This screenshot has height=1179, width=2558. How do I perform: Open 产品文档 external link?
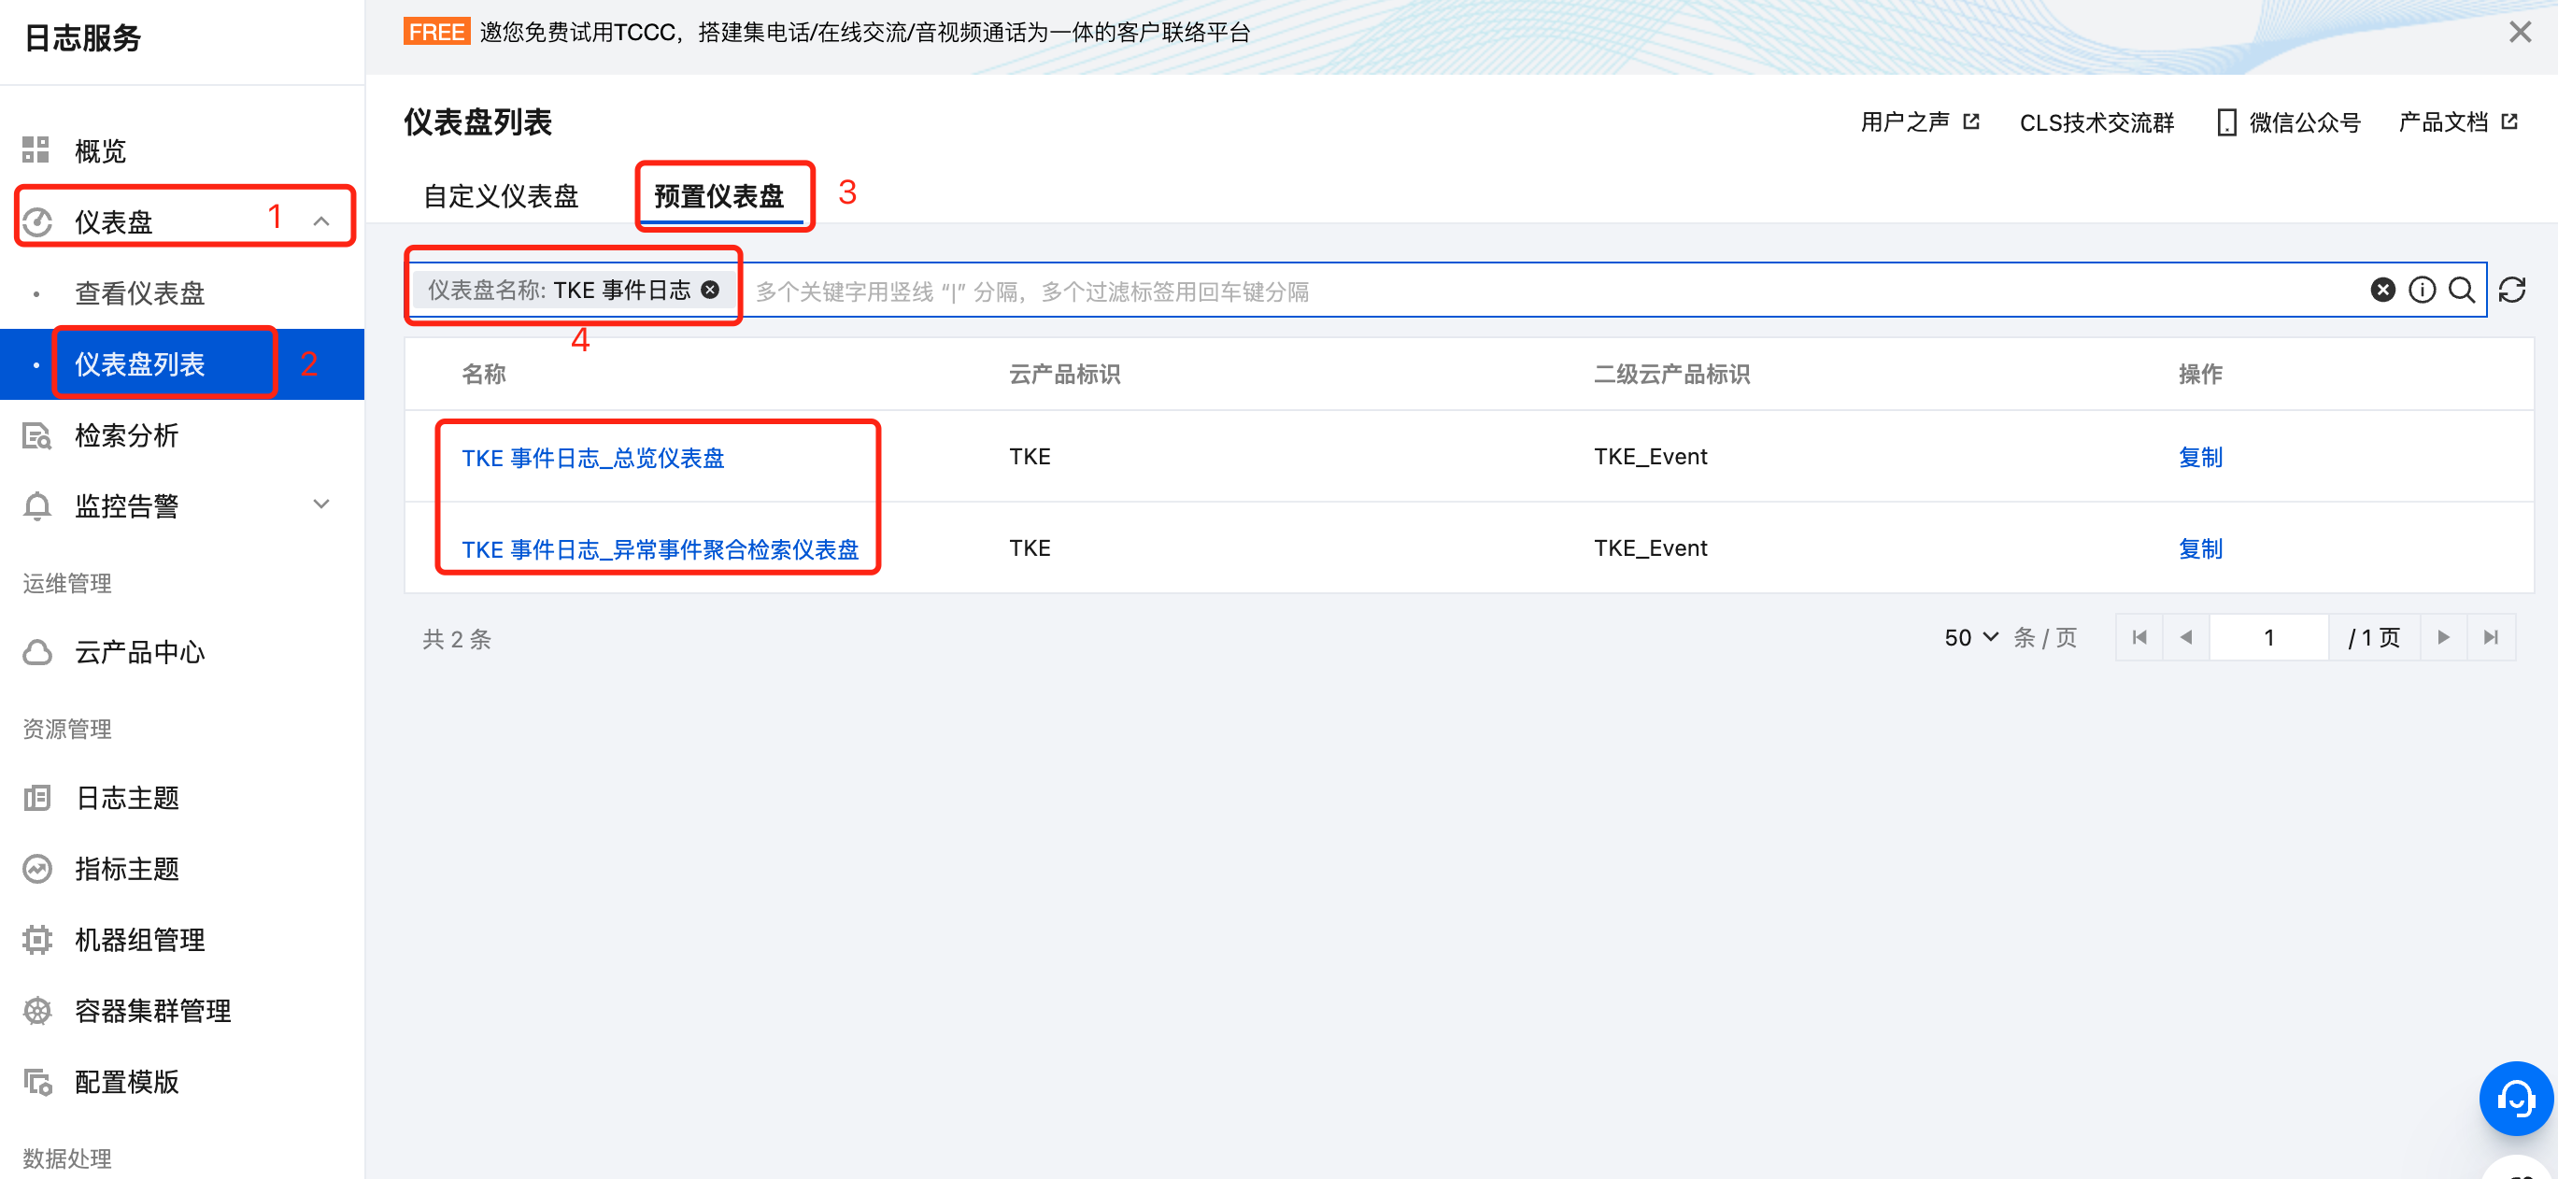tap(2458, 122)
